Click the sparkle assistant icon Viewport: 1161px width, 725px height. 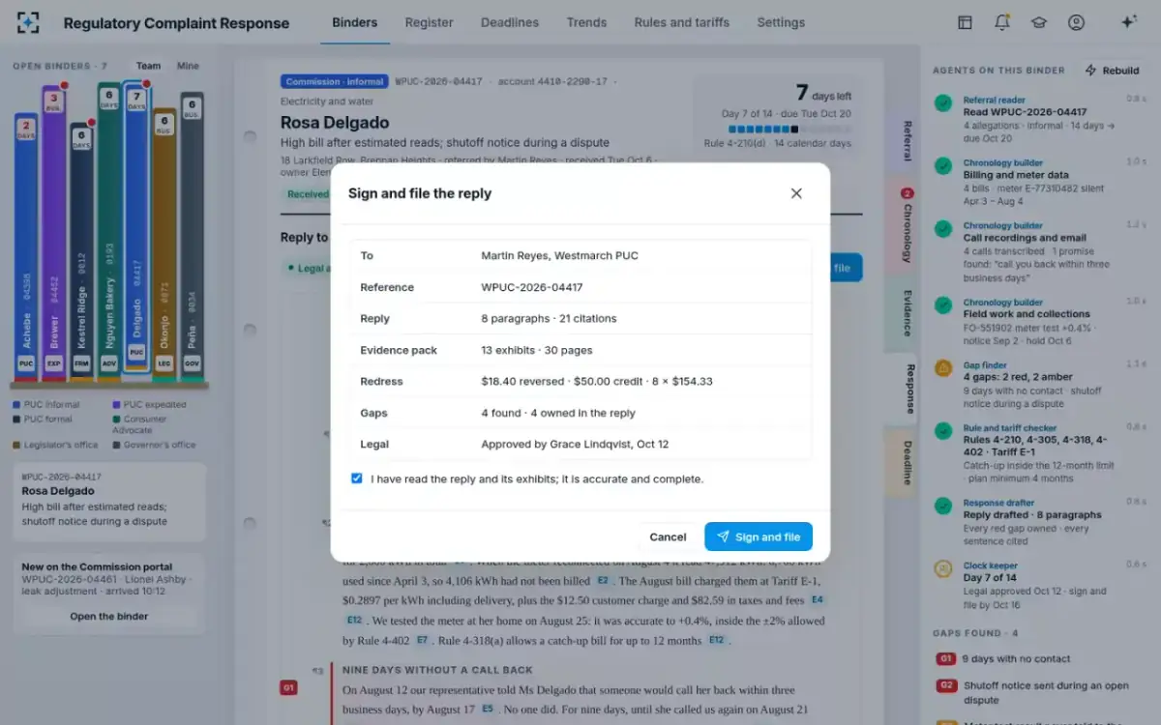1128,22
